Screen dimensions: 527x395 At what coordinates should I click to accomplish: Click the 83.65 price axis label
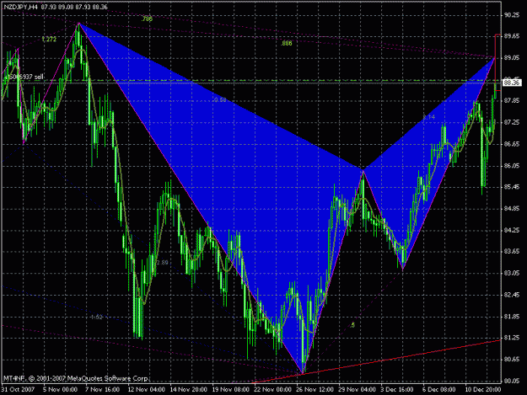point(512,252)
